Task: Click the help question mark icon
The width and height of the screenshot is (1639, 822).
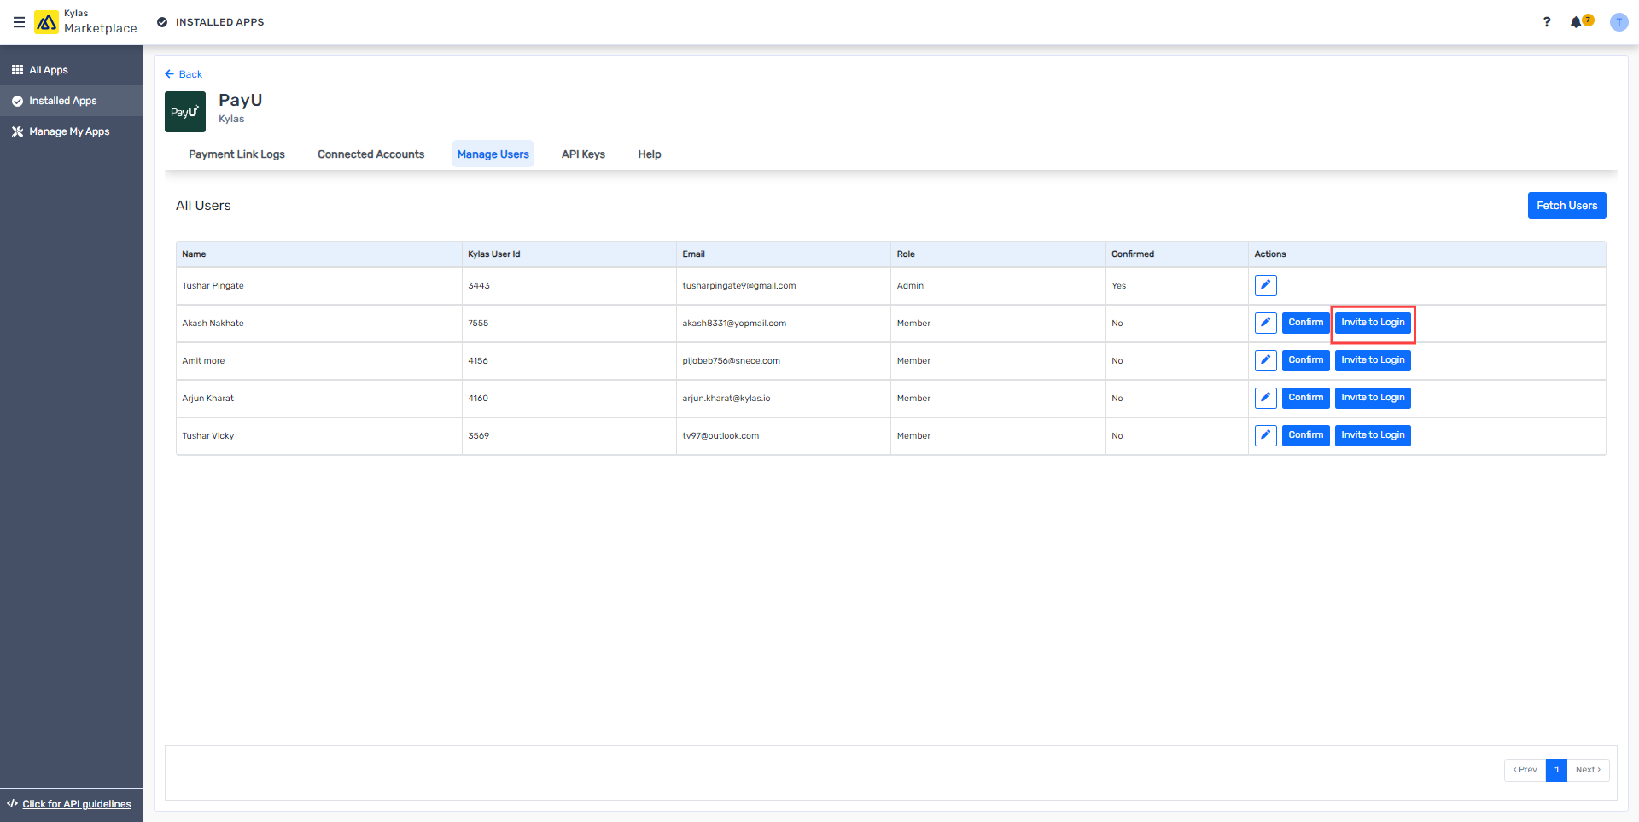Action: [1546, 22]
